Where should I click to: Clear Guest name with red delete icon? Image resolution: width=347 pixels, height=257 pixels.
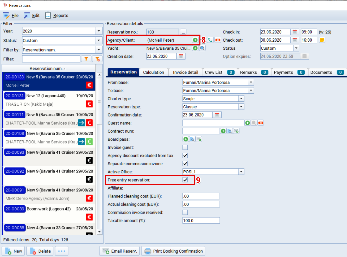[261, 123]
